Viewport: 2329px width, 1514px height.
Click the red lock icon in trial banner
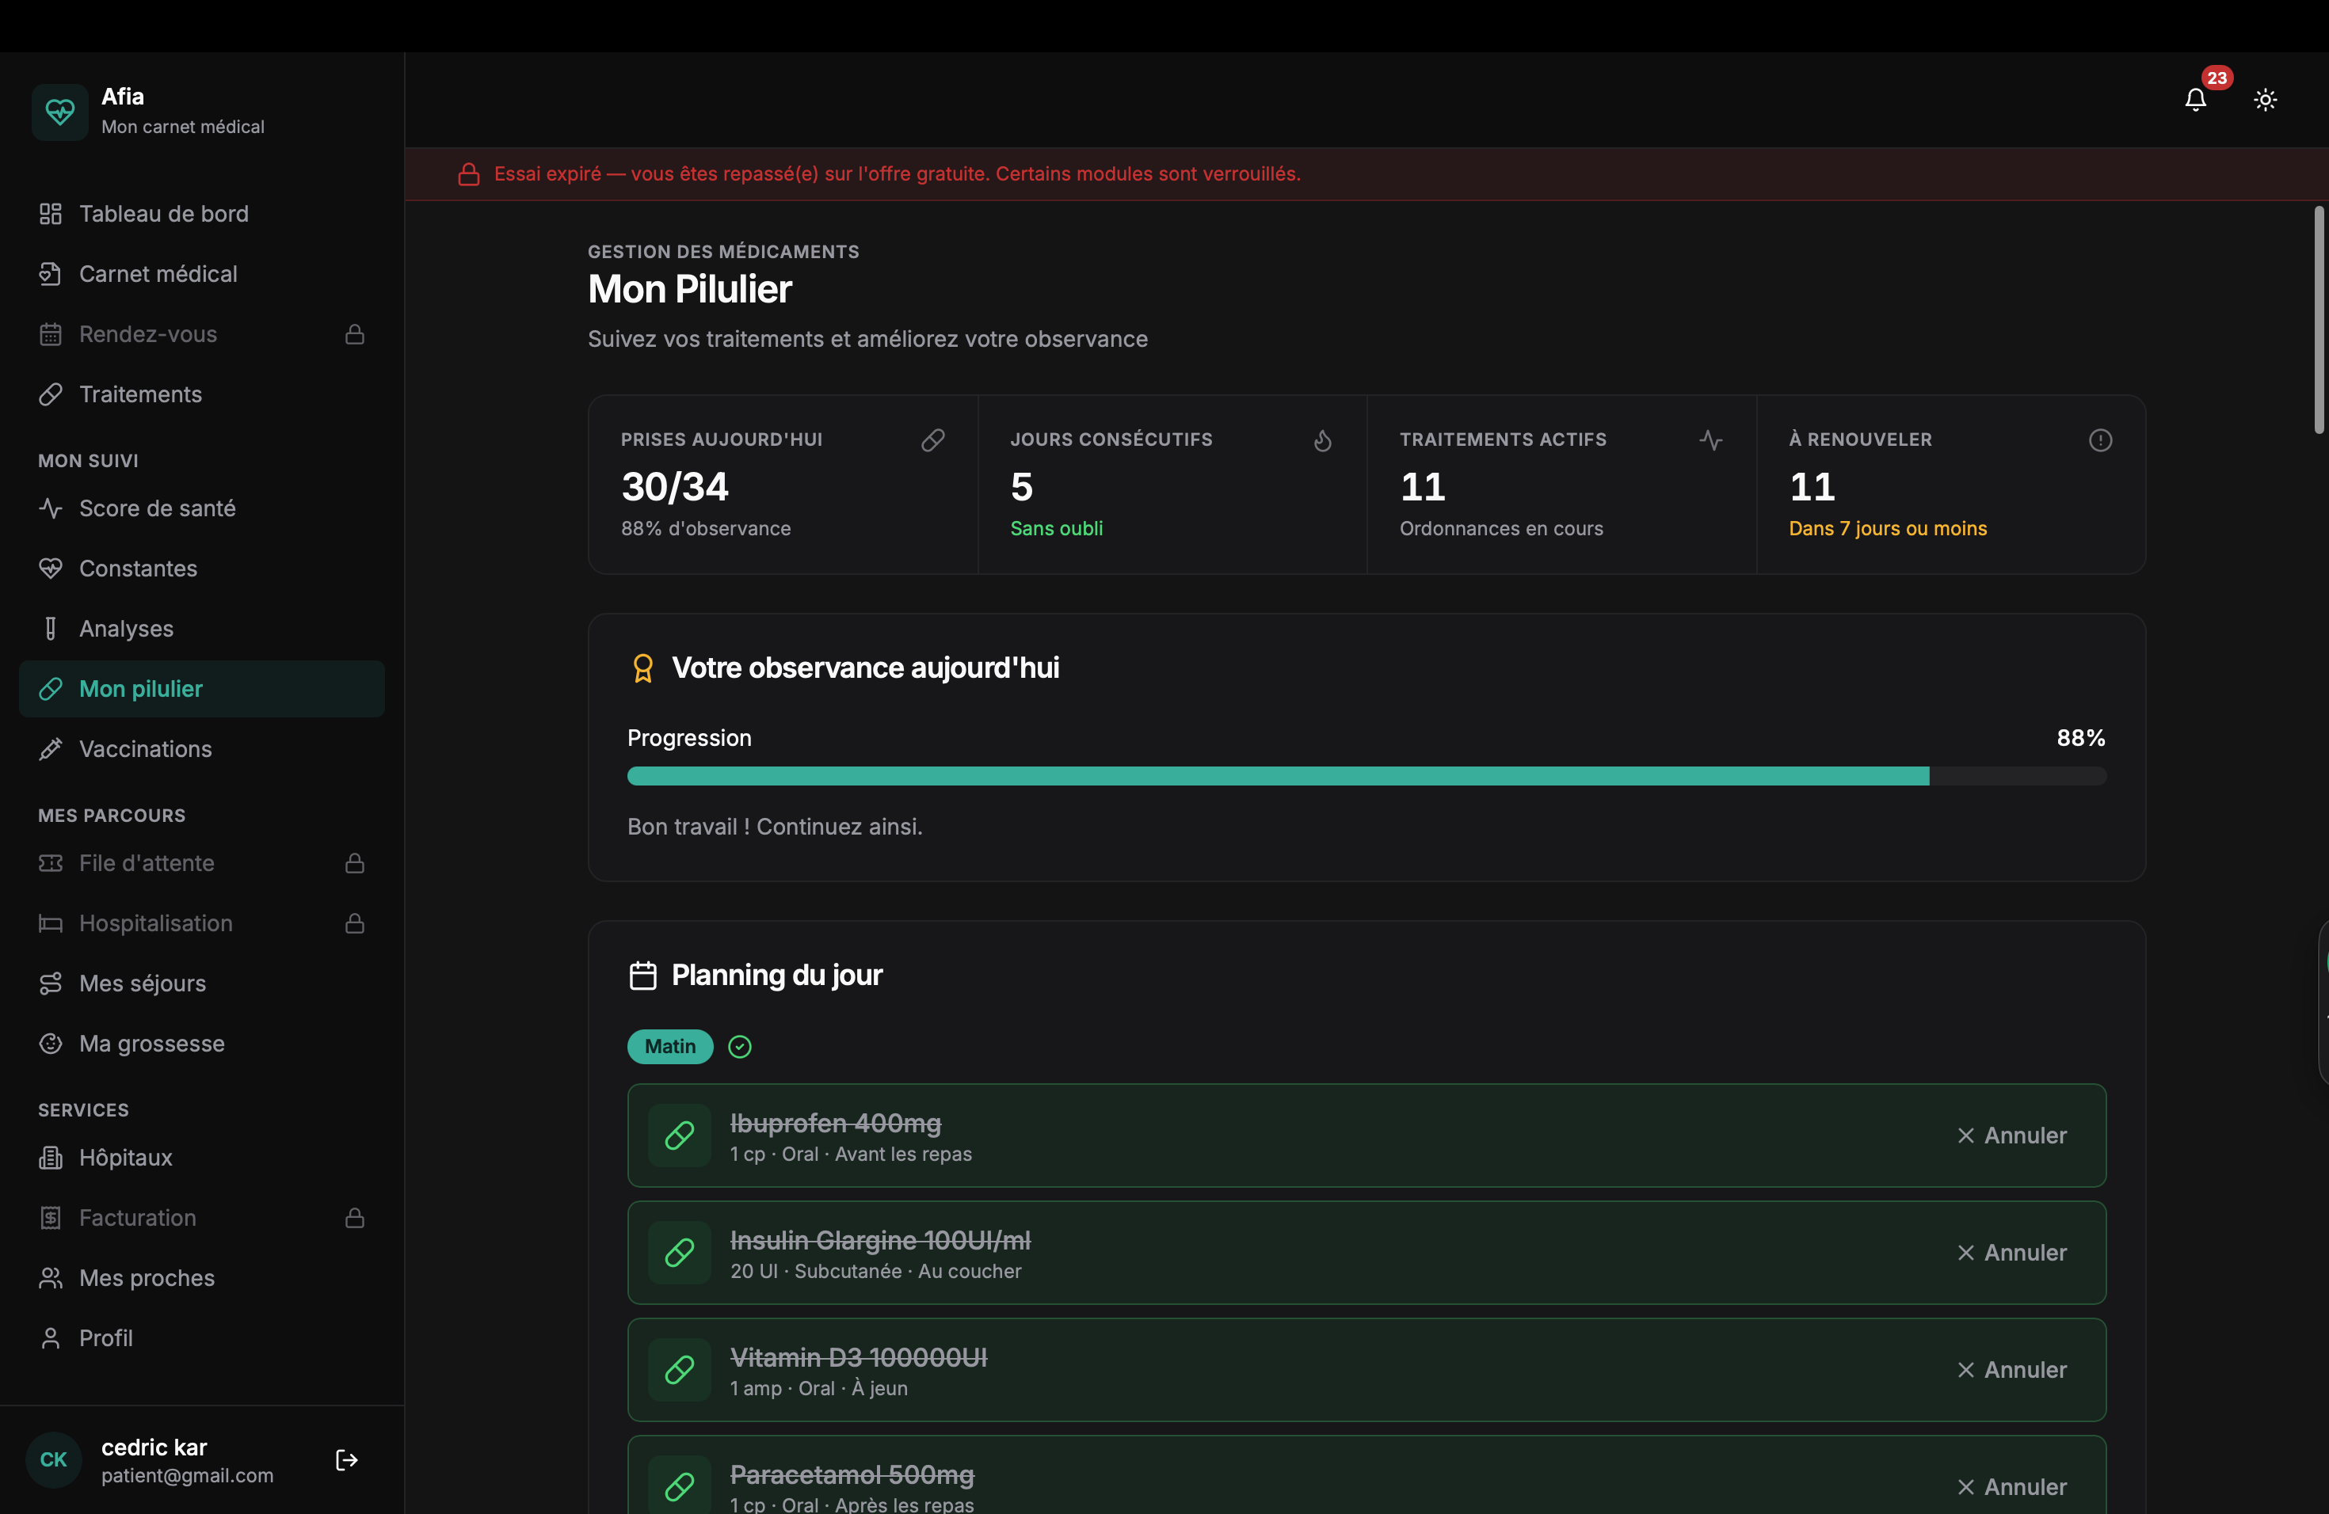click(469, 174)
